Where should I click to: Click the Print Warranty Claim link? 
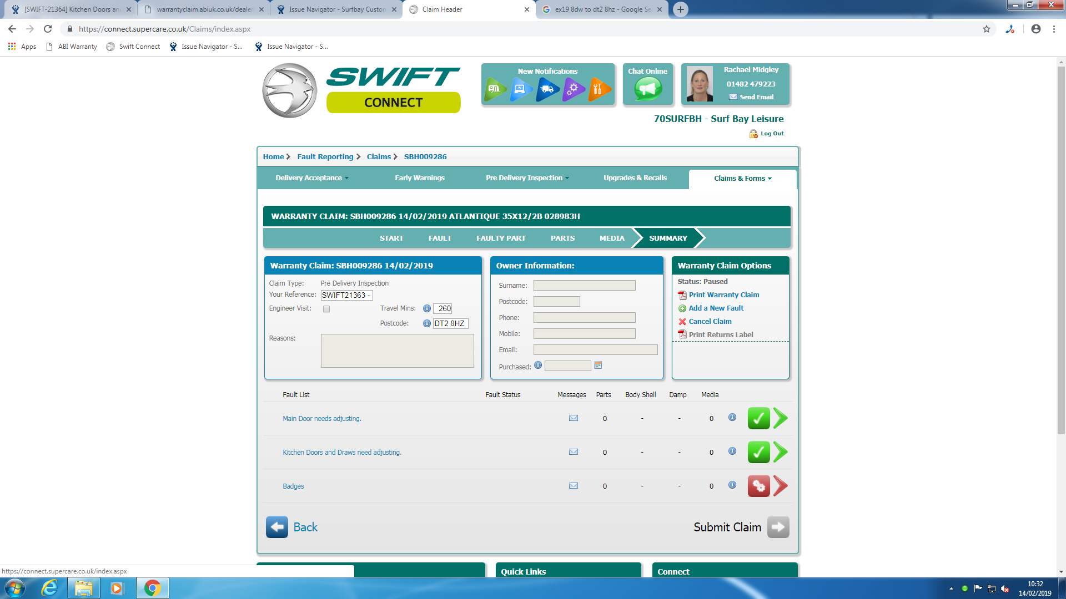coord(723,295)
